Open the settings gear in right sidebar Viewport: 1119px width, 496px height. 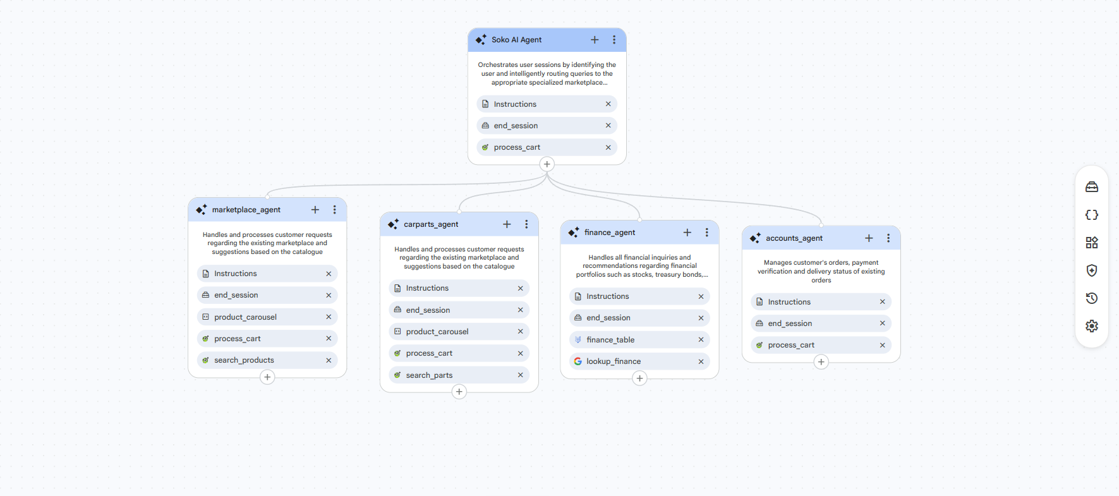(1092, 326)
